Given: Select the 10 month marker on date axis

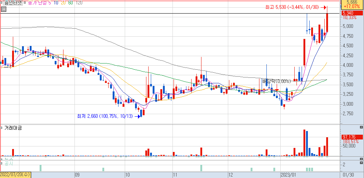Looking at the screenshot, I should [127, 175].
